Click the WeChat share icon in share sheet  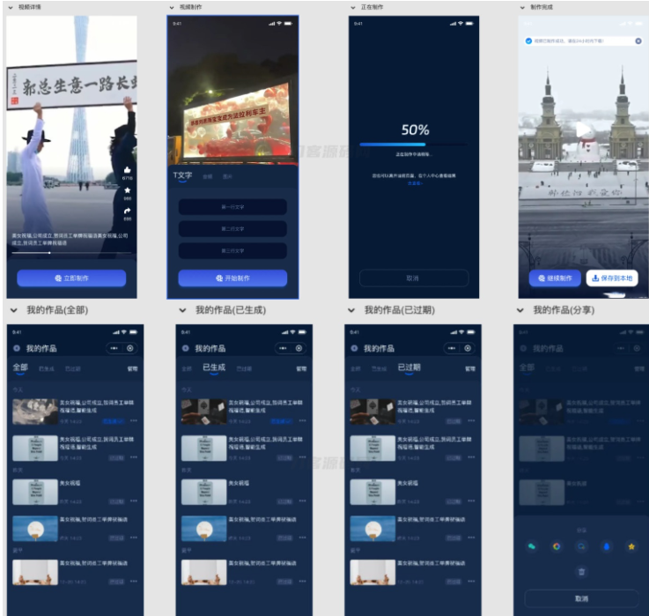point(532,545)
